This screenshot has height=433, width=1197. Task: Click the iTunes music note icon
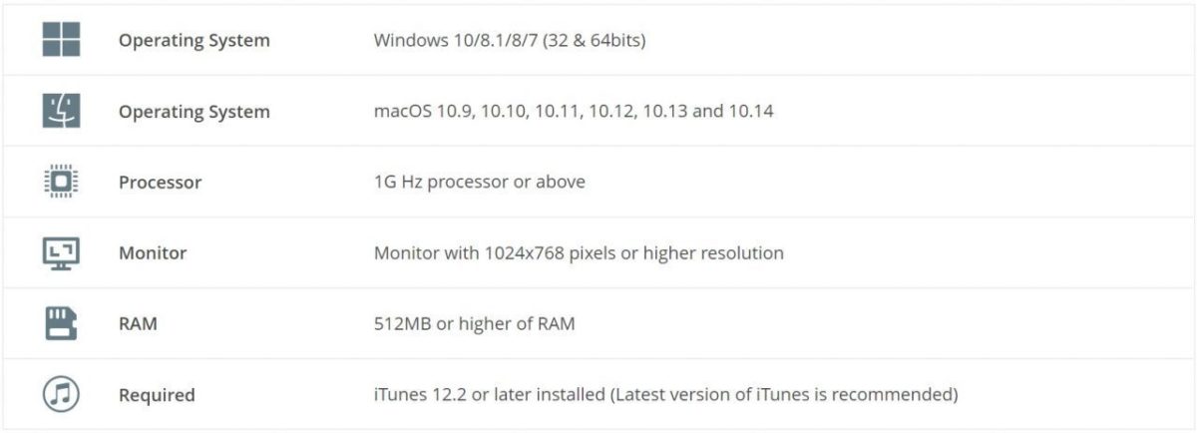coord(61,394)
